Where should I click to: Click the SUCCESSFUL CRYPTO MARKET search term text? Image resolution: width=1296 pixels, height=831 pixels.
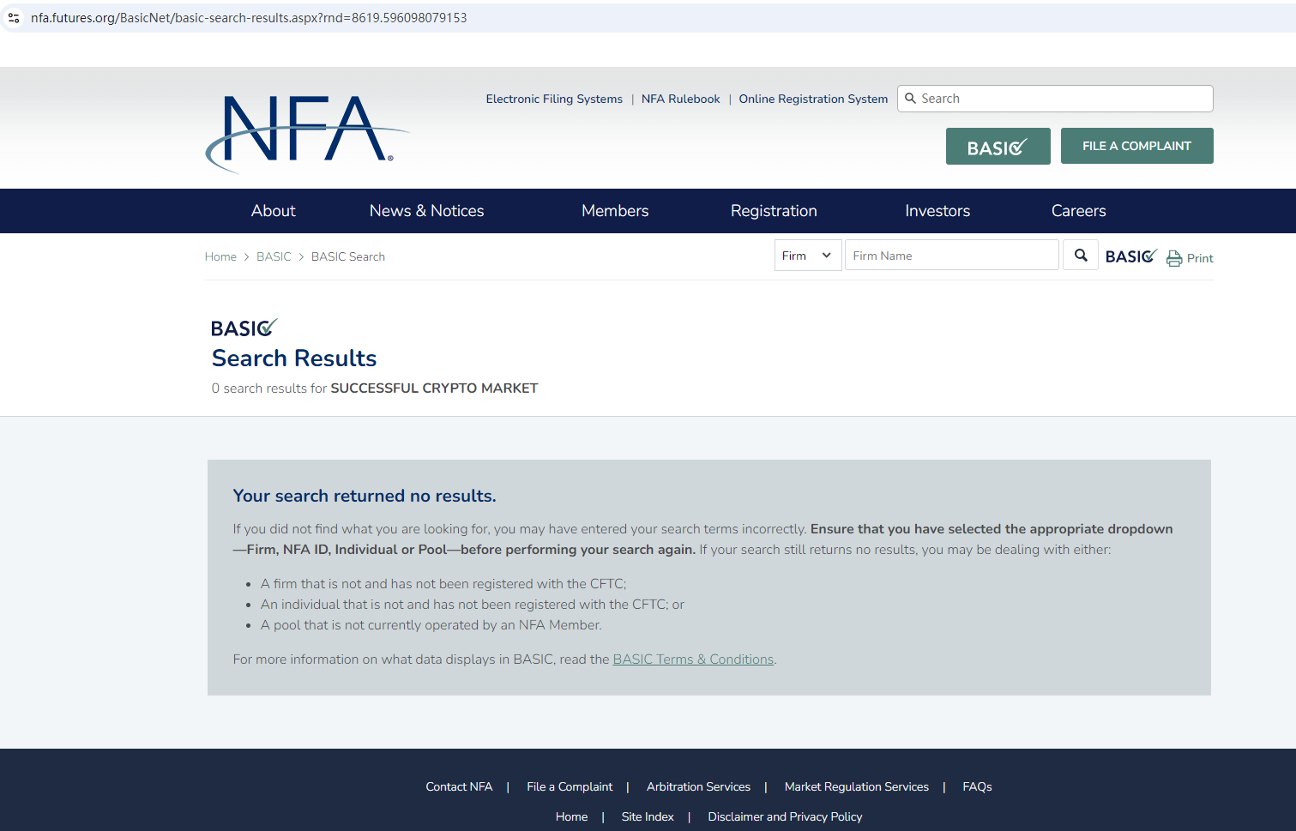click(434, 388)
